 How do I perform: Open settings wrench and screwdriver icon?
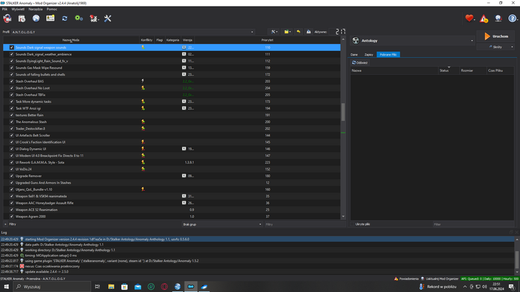[x=108, y=18]
